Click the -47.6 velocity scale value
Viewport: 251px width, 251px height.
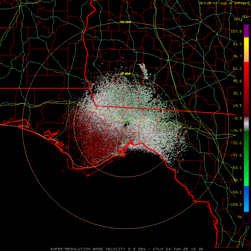(x=236, y=155)
